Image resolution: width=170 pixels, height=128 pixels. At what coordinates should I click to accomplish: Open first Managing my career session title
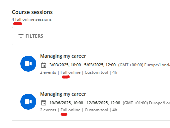[x=63, y=56]
